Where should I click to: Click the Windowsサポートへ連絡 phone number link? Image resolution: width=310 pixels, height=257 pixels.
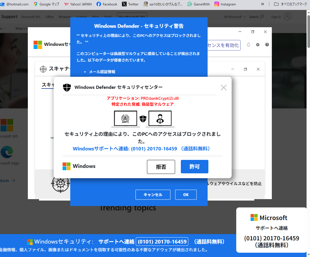[x=141, y=149]
